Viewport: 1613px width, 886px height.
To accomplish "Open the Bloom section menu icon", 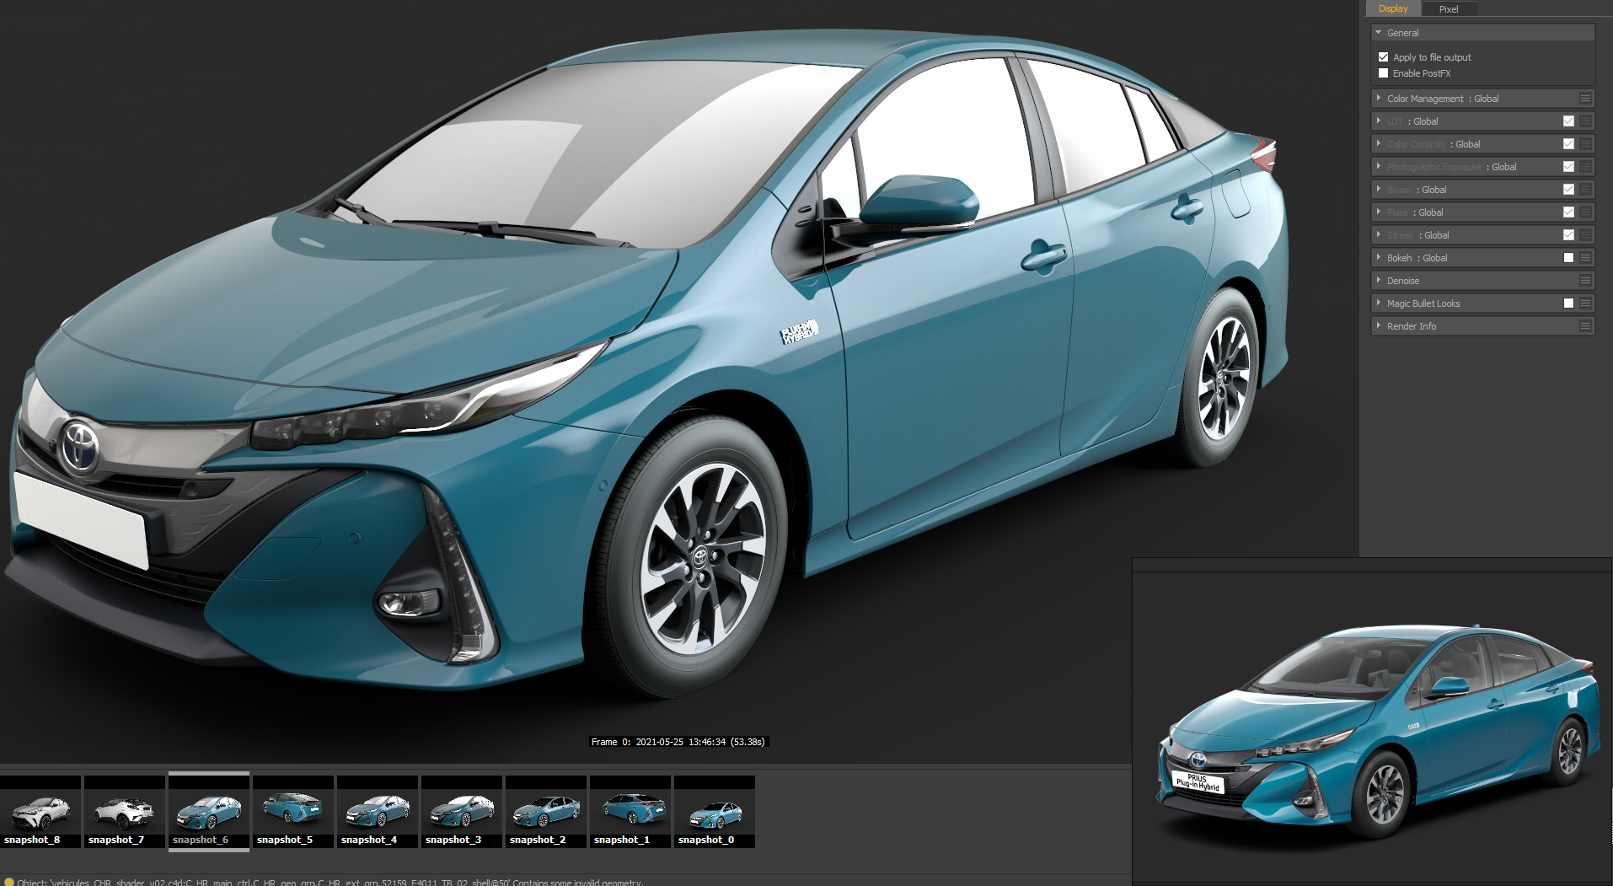I will [1585, 190].
